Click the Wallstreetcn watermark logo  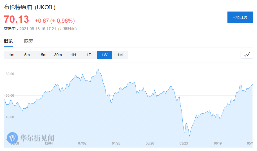click(30, 138)
